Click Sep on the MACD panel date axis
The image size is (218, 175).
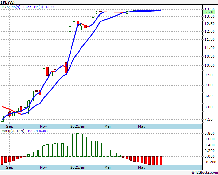(x=9, y=167)
